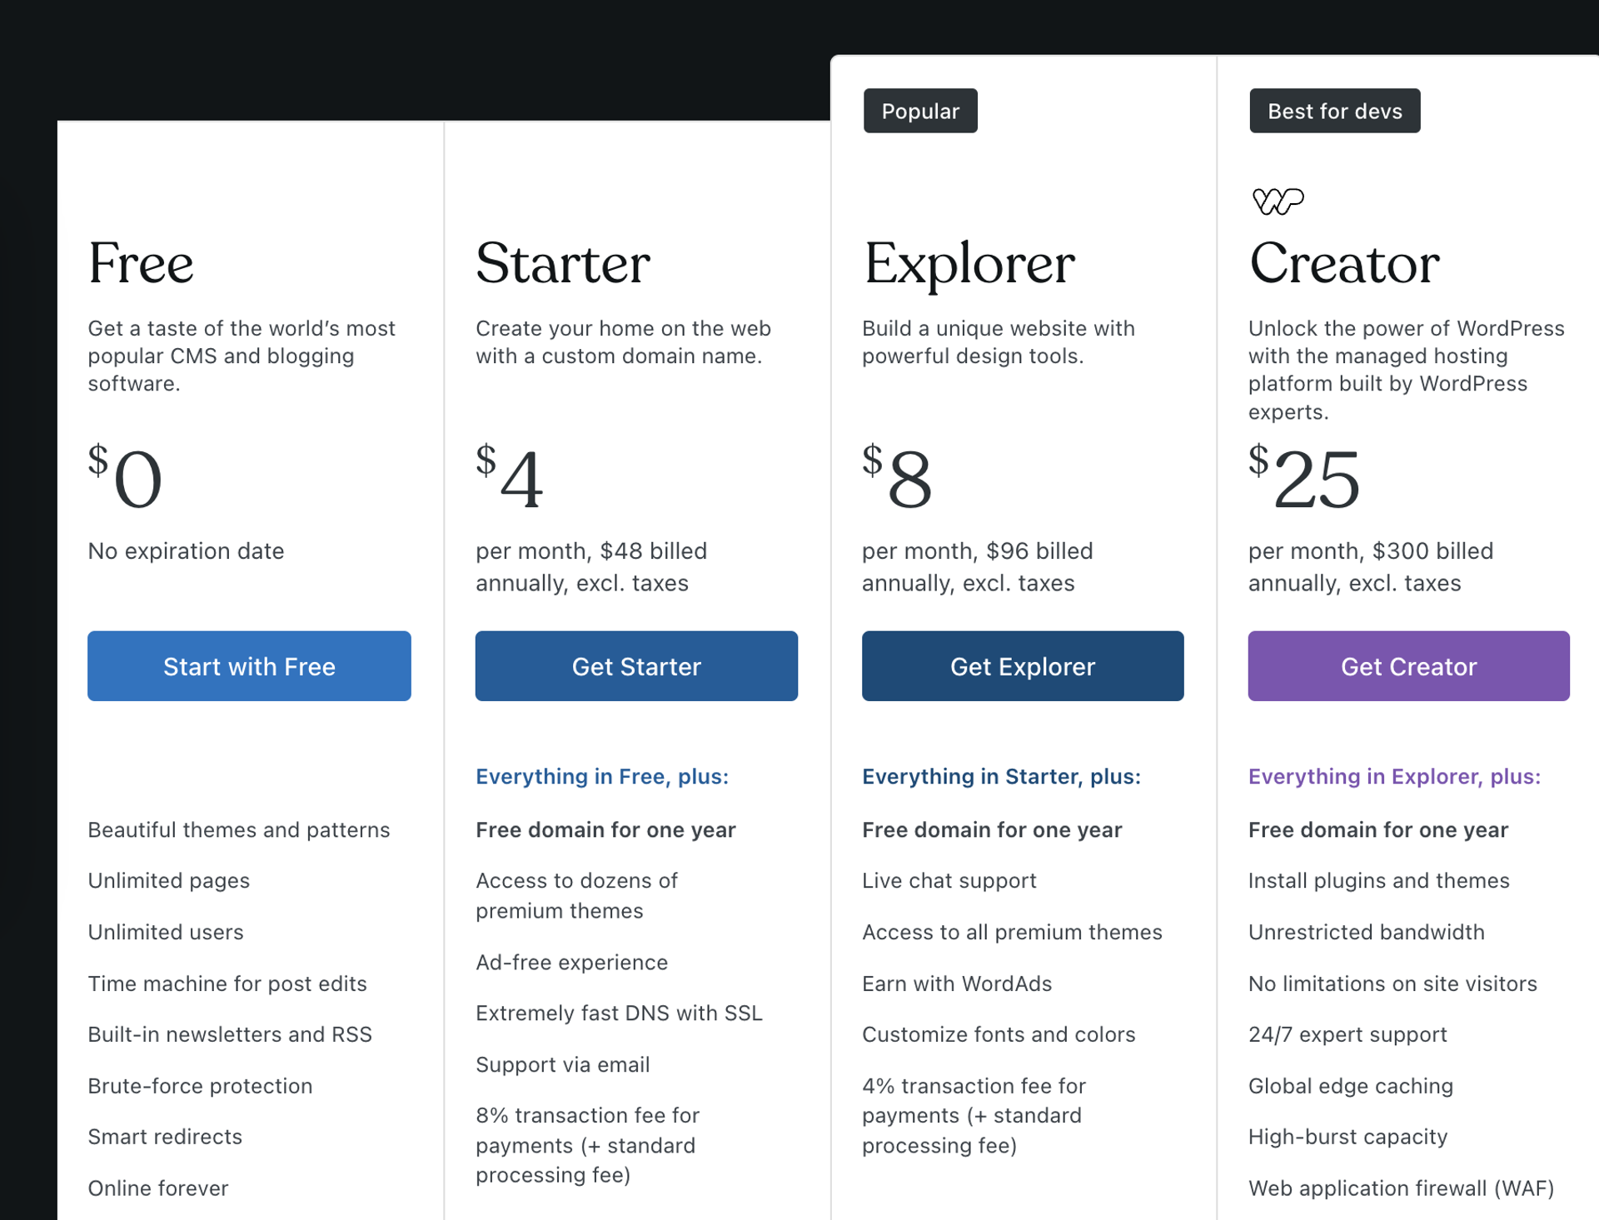Click Web application firewall (WAF) item

click(1402, 1188)
